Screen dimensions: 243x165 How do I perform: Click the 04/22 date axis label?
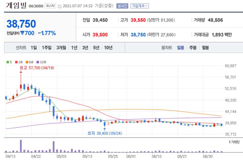pos(36,156)
